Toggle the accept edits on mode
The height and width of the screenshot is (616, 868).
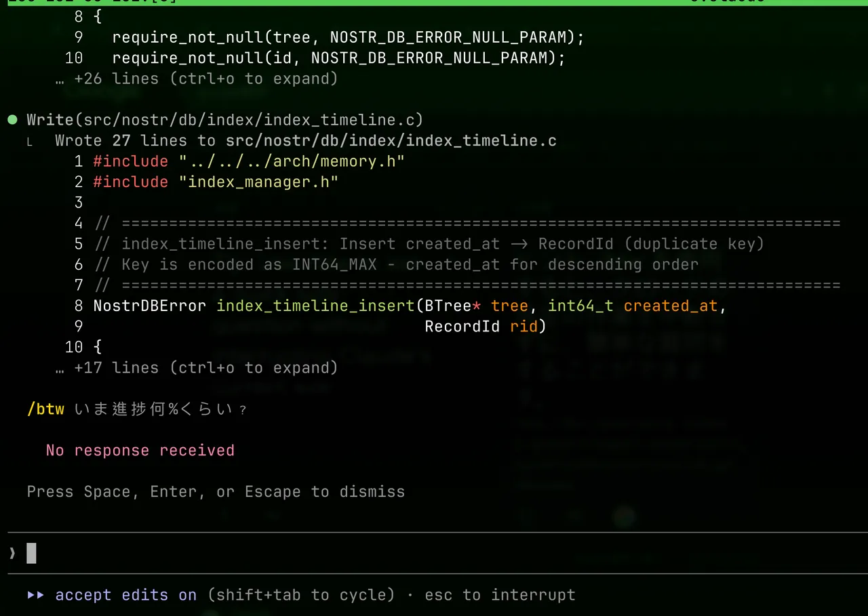pyautogui.click(x=126, y=595)
